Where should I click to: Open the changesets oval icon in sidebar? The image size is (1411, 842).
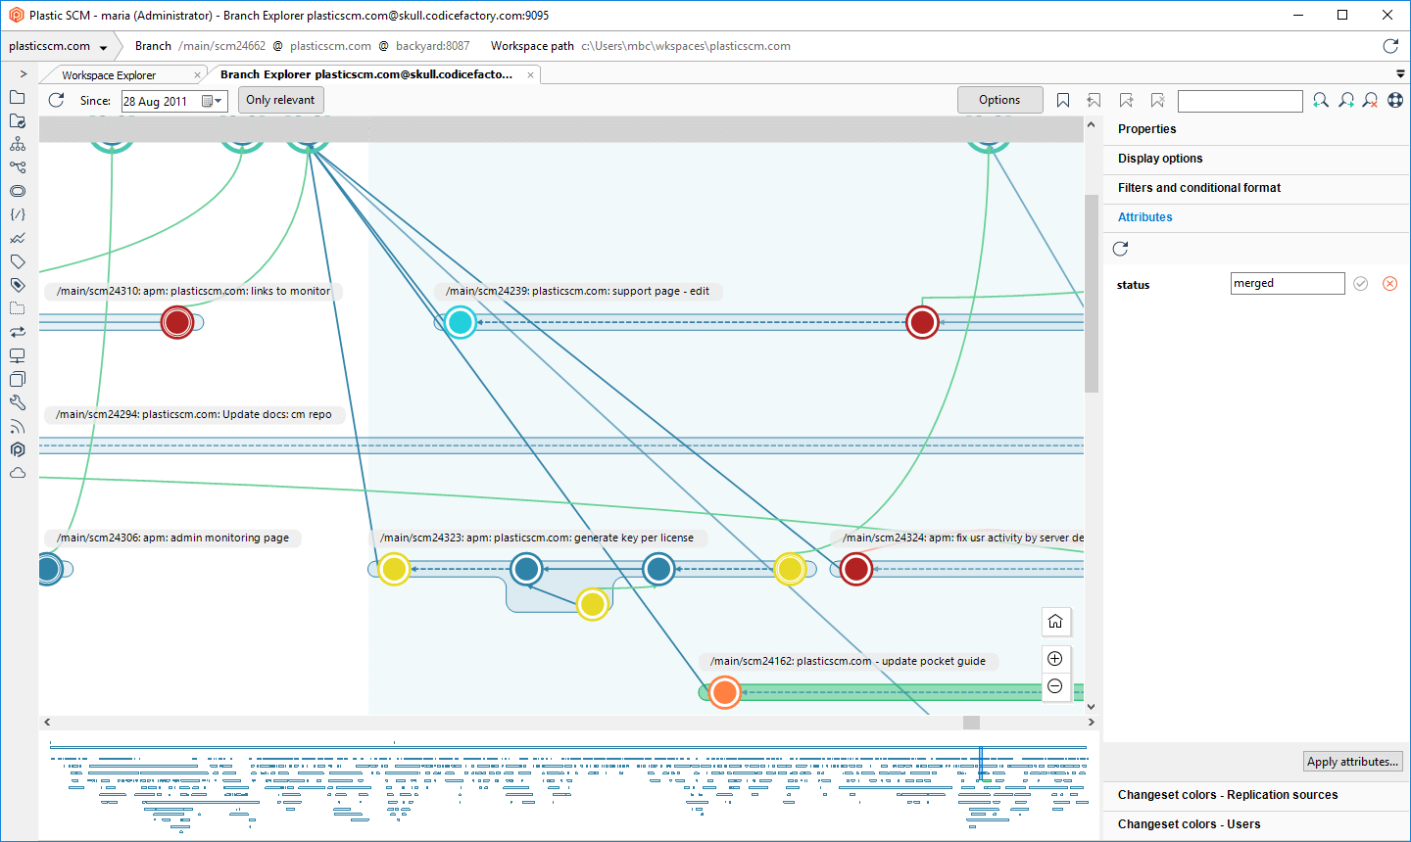click(x=17, y=191)
